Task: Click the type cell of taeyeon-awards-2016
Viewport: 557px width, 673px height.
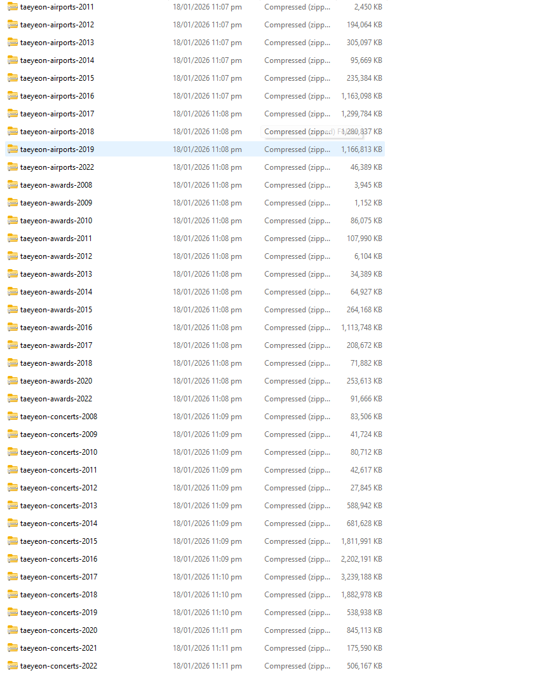Action: [297, 328]
